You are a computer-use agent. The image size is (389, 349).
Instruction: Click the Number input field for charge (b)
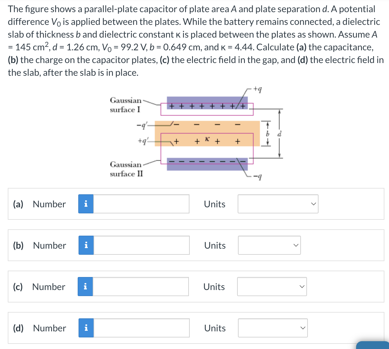pyautogui.click(x=142, y=245)
